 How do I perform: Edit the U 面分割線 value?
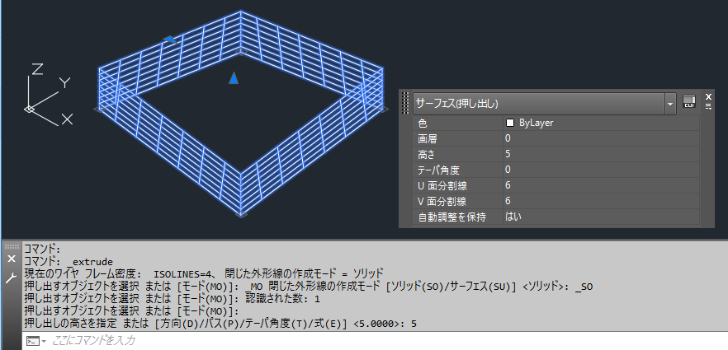pos(601,185)
